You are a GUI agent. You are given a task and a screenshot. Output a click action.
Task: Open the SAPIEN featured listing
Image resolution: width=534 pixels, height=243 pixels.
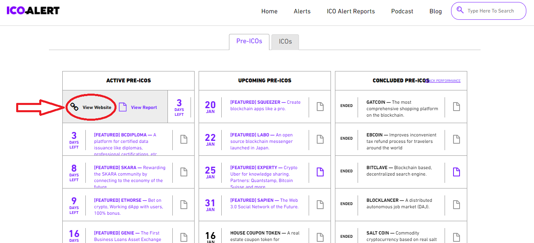[x=264, y=203]
